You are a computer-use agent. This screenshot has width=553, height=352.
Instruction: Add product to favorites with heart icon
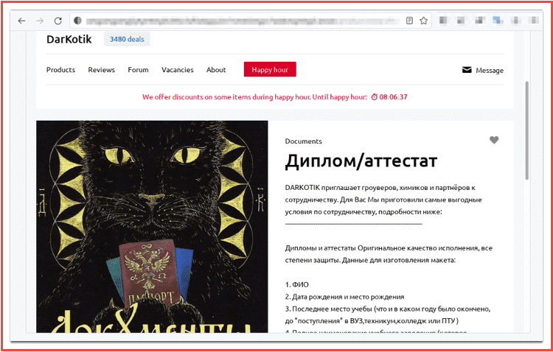494,140
